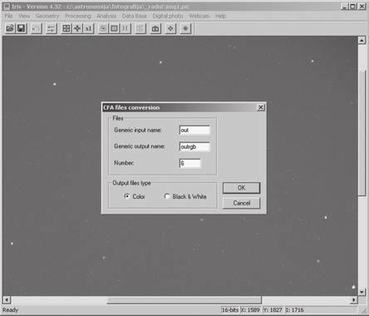Open the Webcam menu

[x=199, y=16]
